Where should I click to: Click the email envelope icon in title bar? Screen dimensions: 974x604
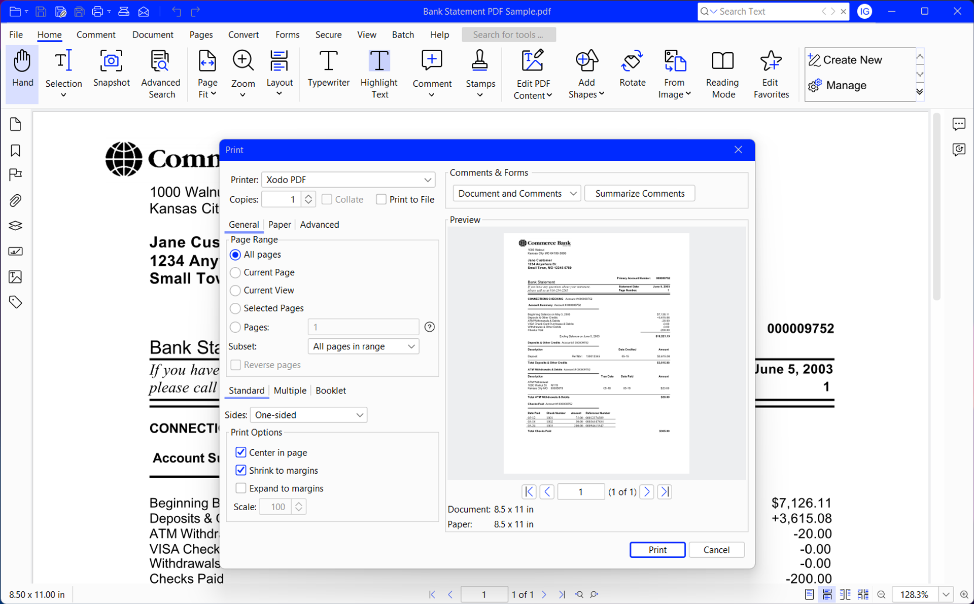(144, 11)
